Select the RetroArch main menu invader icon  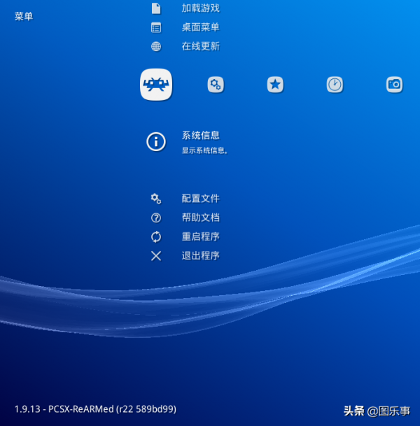click(x=156, y=85)
